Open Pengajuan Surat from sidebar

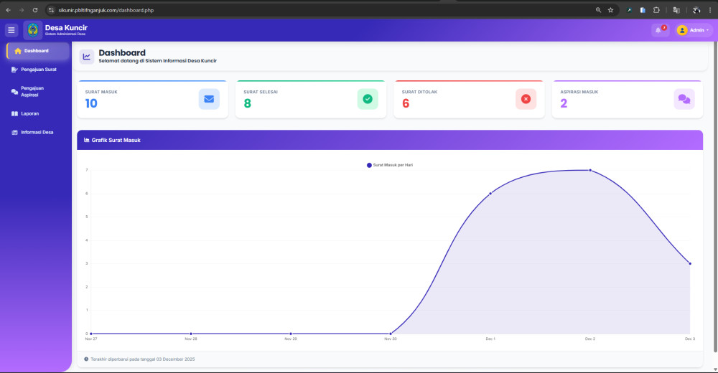37,70
